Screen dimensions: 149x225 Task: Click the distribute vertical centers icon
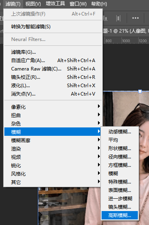point(118,18)
